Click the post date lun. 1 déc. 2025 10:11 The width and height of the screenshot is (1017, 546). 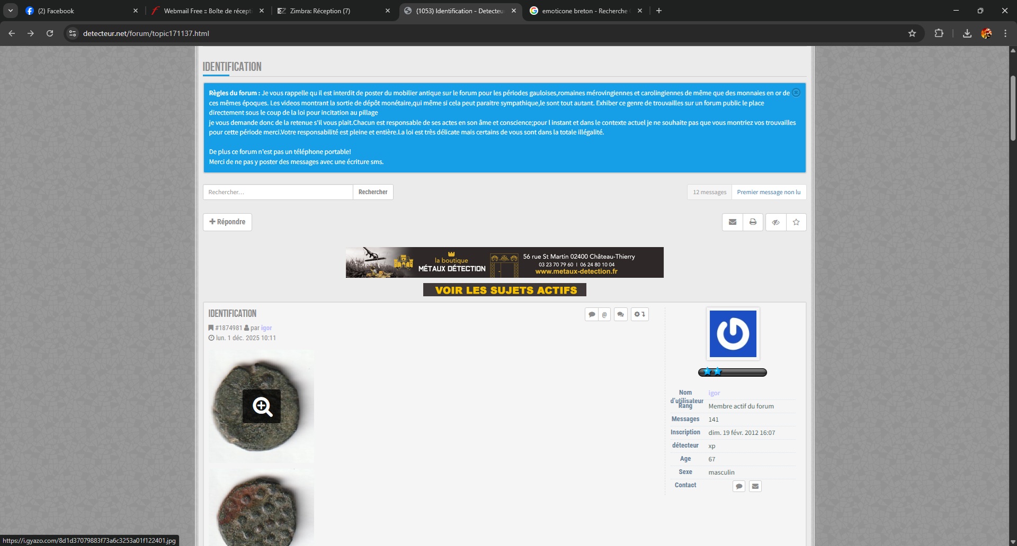coord(246,338)
